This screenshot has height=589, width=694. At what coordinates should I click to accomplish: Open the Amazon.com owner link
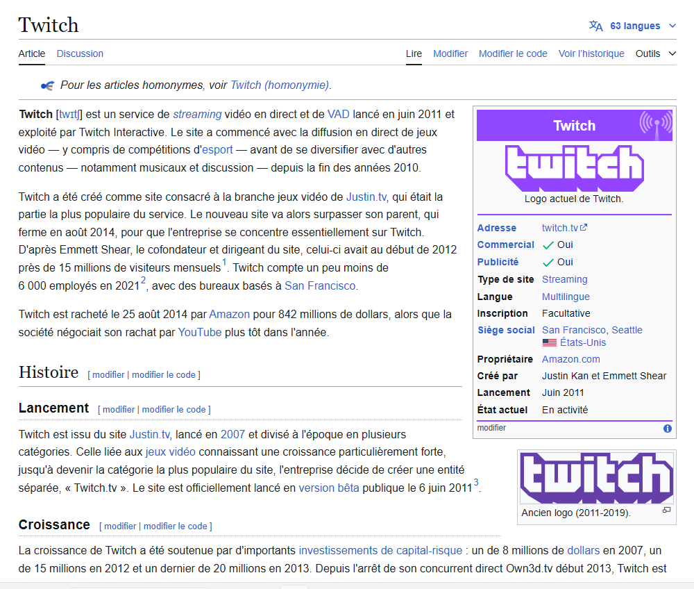(571, 360)
